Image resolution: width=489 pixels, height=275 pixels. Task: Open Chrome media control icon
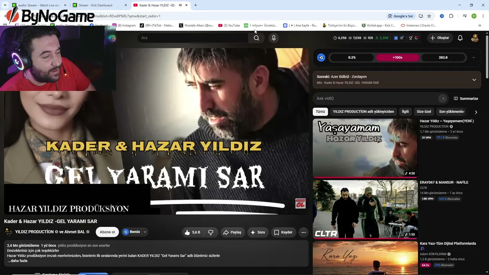click(465, 16)
